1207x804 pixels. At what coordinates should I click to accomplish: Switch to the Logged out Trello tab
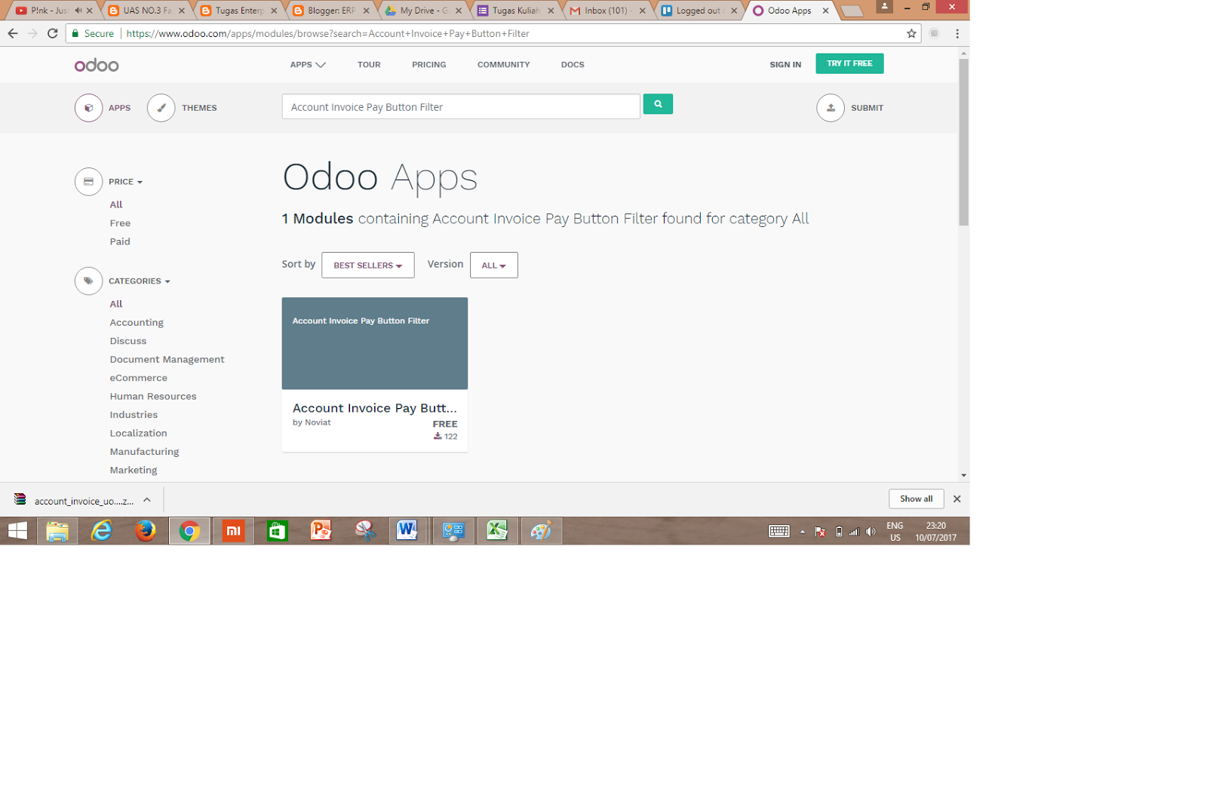[x=699, y=11]
